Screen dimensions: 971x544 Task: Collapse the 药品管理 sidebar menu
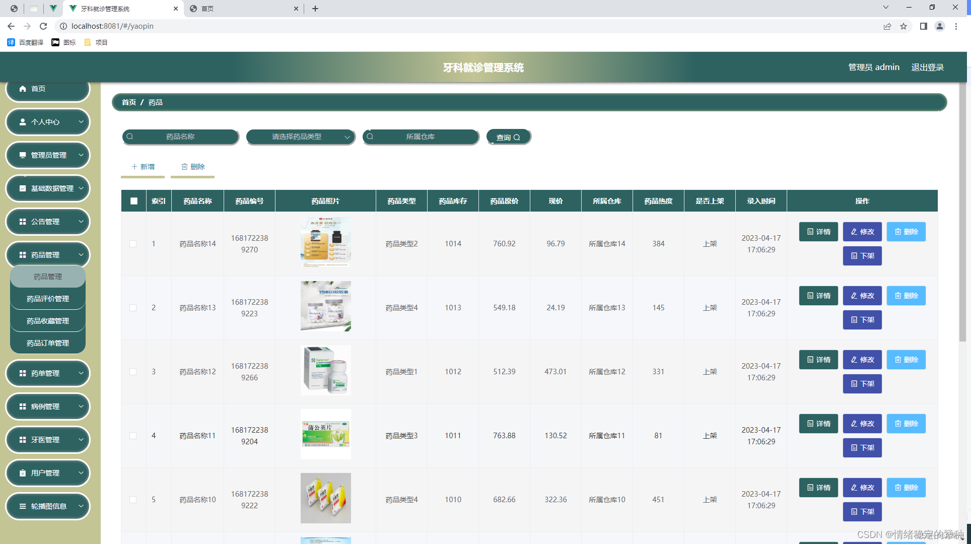pyautogui.click(x=48, y=255)
